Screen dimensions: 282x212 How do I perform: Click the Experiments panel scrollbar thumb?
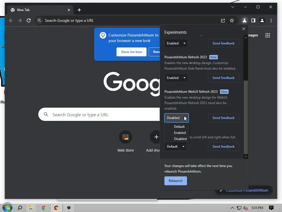coord(246,117)
